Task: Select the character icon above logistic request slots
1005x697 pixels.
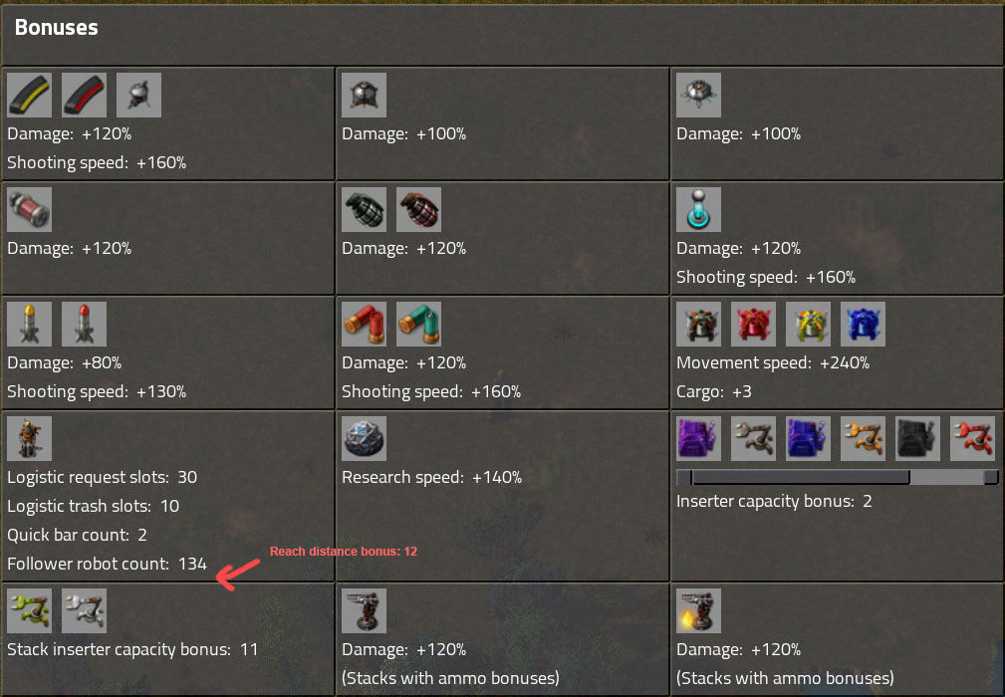Action: coord(30,439)
